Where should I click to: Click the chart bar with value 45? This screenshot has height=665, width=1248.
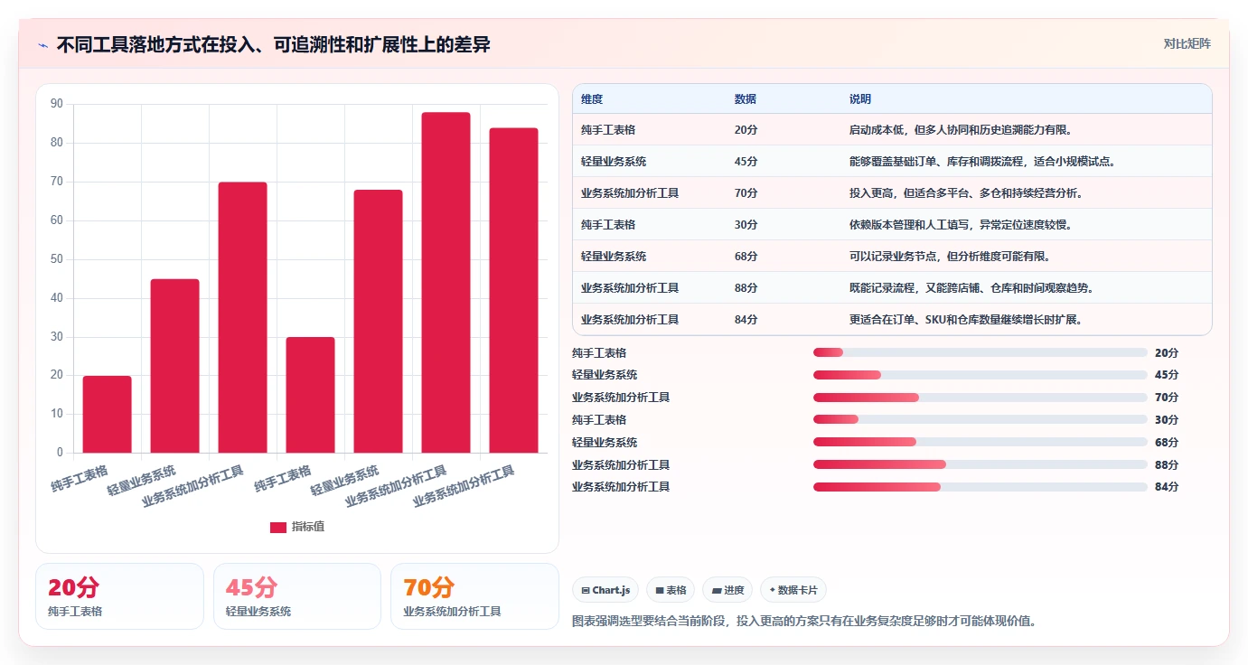coord(174,366)
